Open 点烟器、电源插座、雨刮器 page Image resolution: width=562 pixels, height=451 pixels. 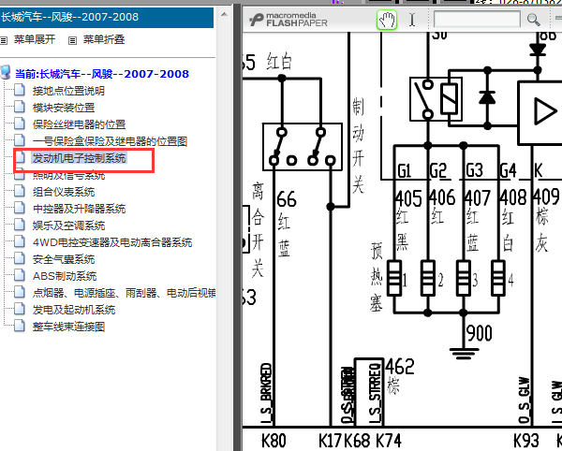coord(124,293)
